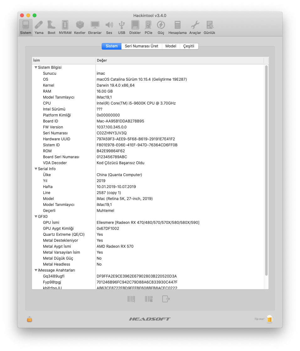Click the vertical scrollbar of the table

coord(266,170)
